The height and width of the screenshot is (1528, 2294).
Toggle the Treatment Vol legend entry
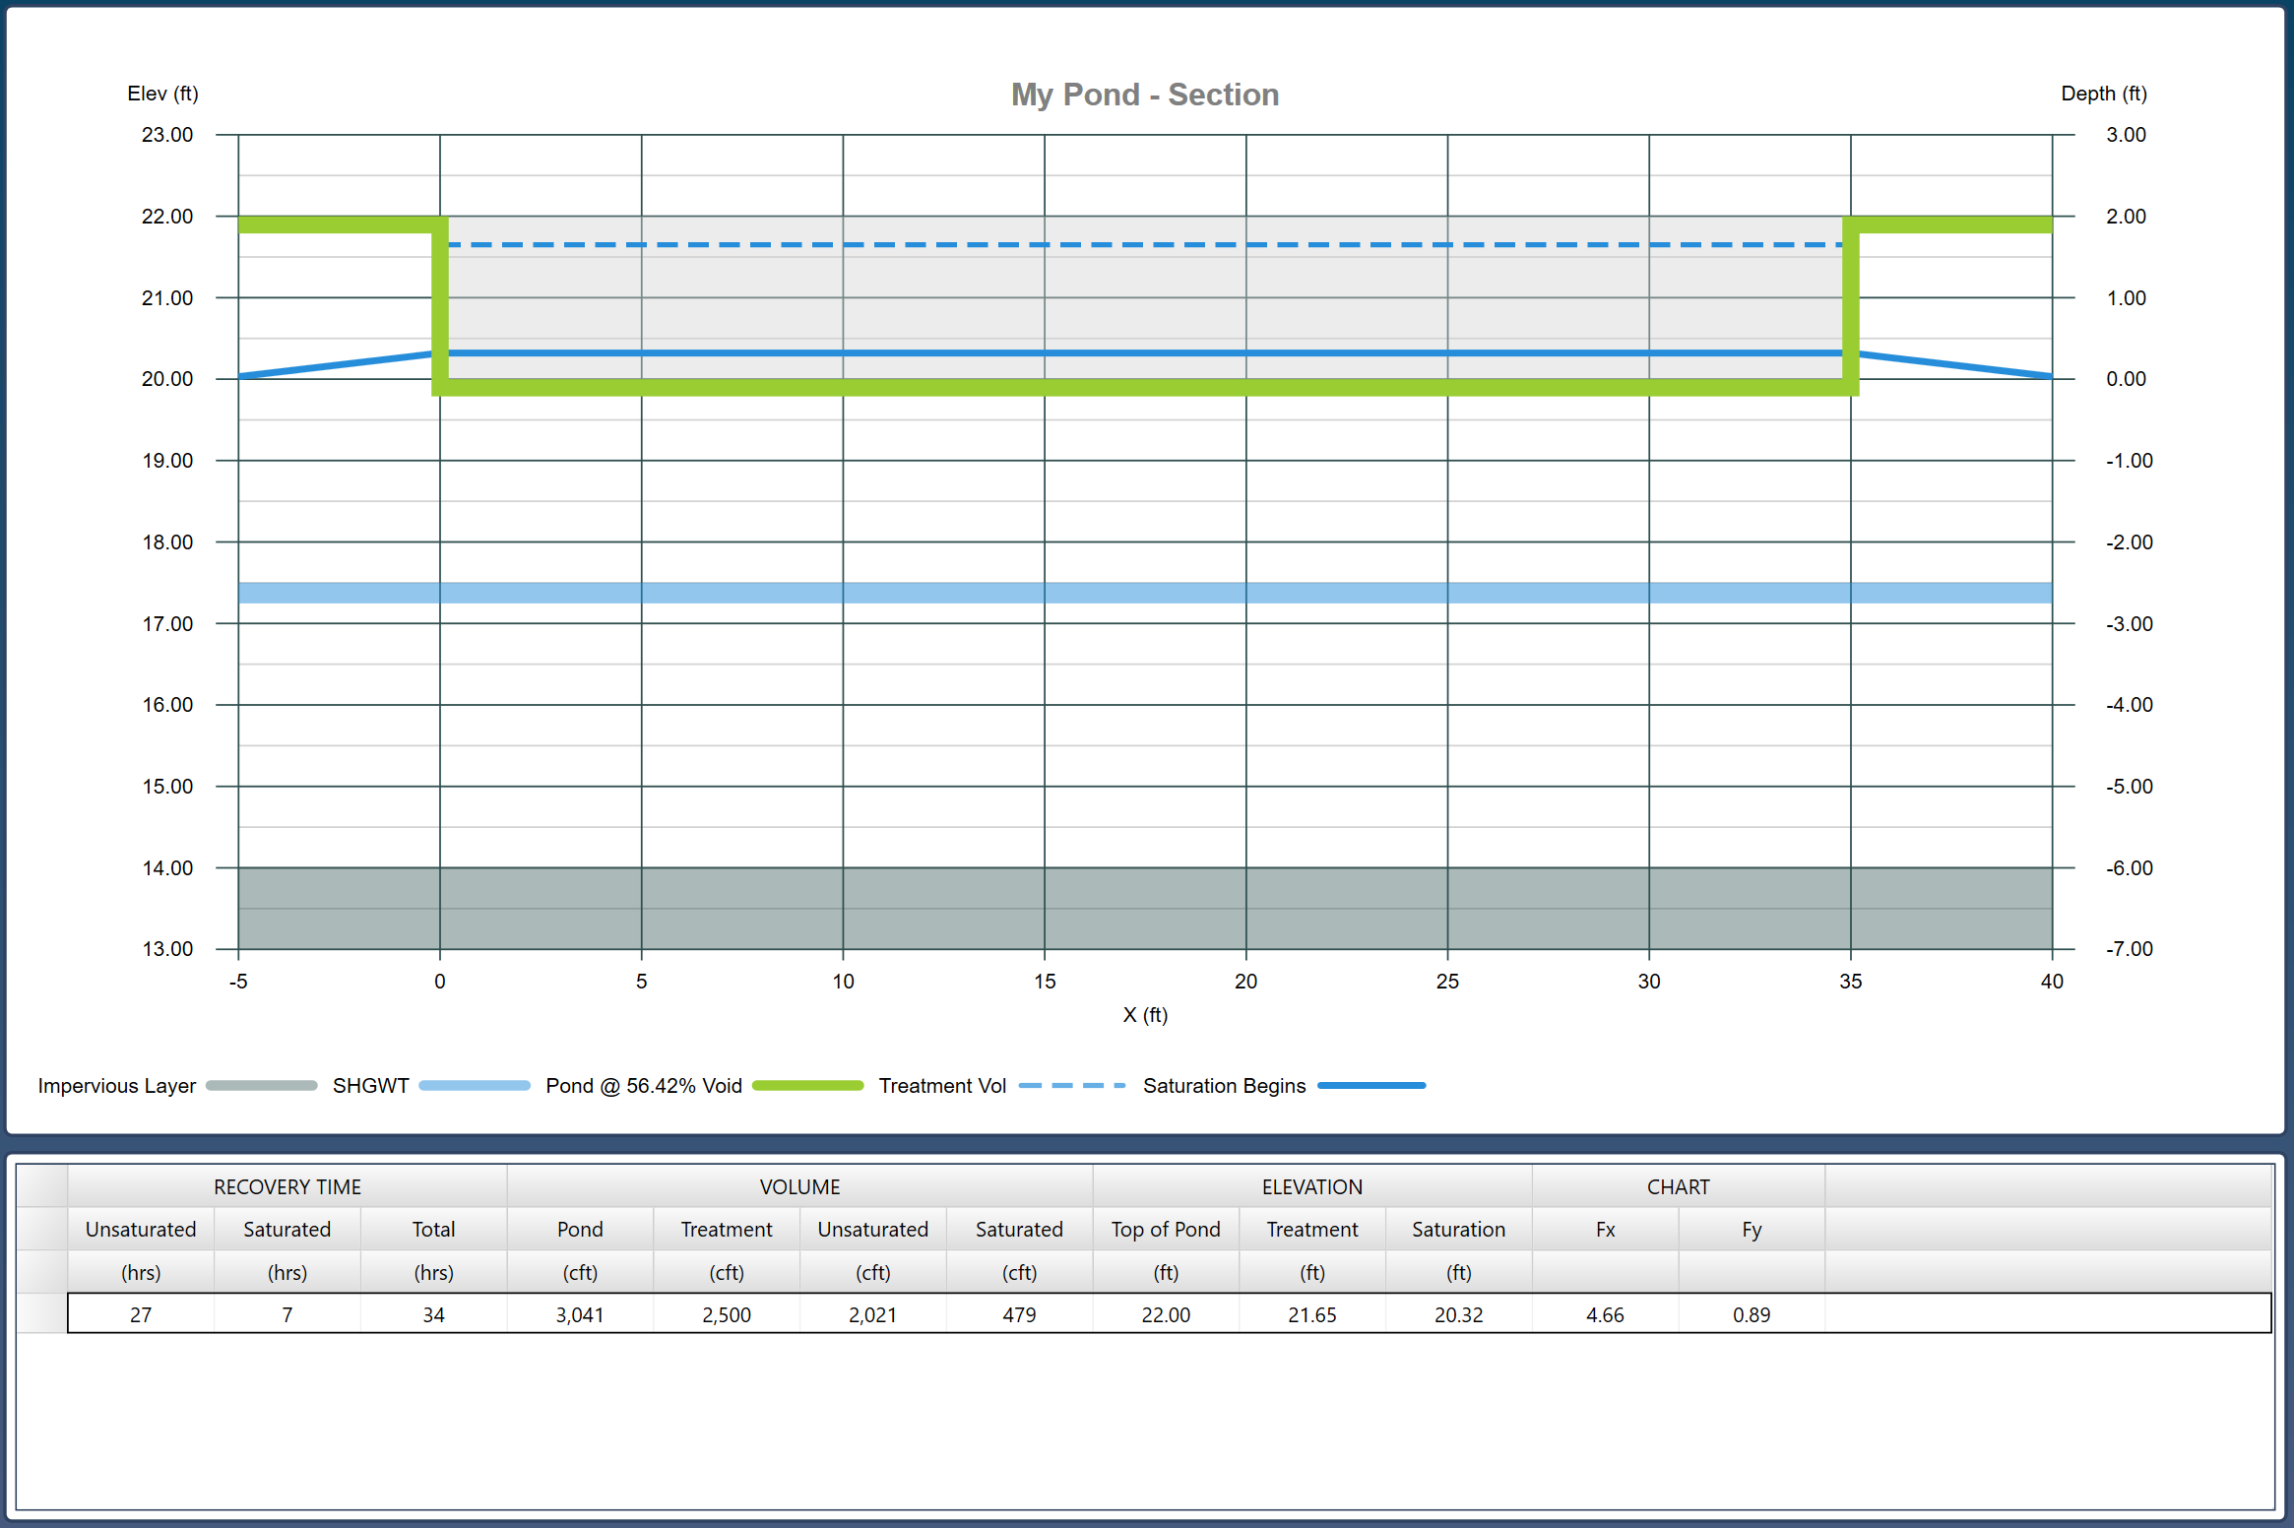(x=1001, y=1086)
